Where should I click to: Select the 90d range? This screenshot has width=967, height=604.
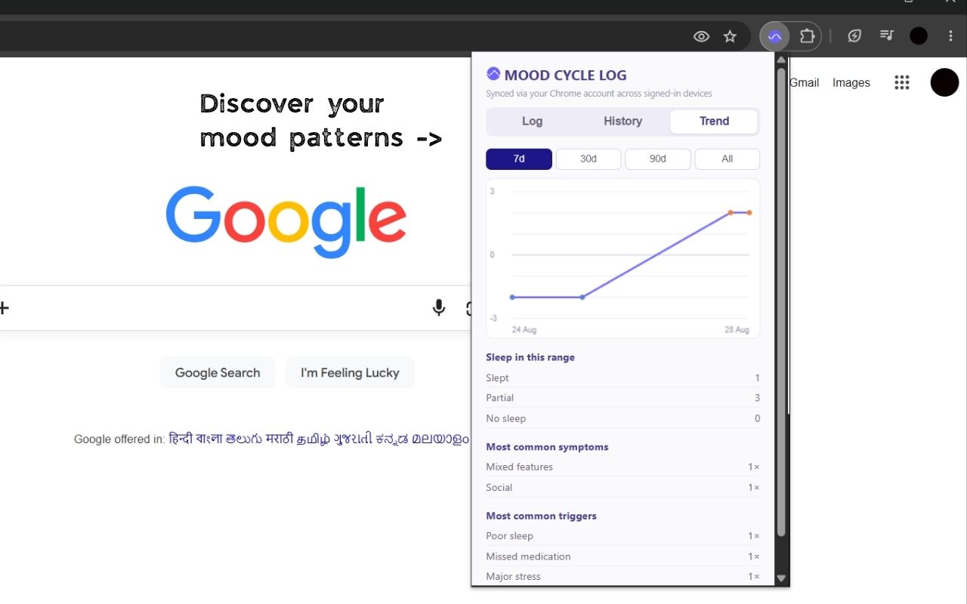click(658, 159)
